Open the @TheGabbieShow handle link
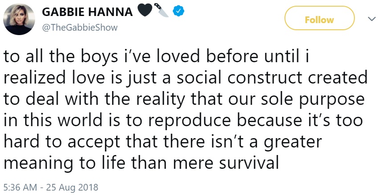The image size is (378, 195). tap(80, 28)
